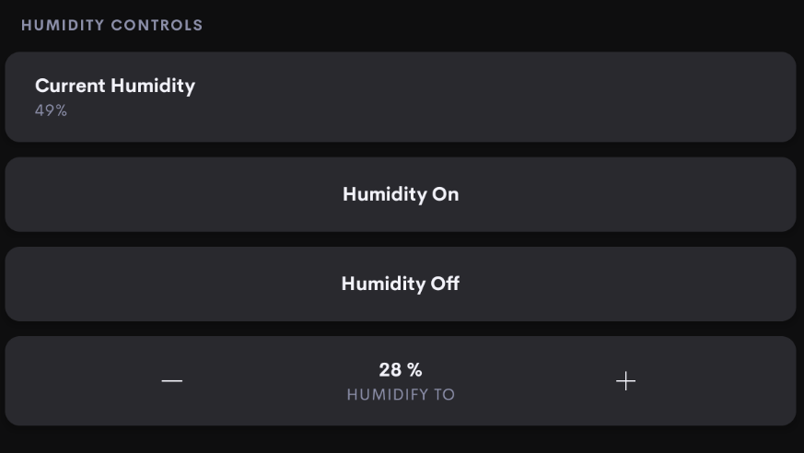Select the Humidity Off button
This screenshot has width=804, height=453.
coord(401,284)
